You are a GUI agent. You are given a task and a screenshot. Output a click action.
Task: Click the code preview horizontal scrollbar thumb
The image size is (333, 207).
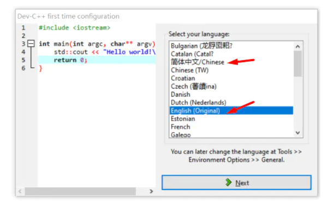(80, 191)
